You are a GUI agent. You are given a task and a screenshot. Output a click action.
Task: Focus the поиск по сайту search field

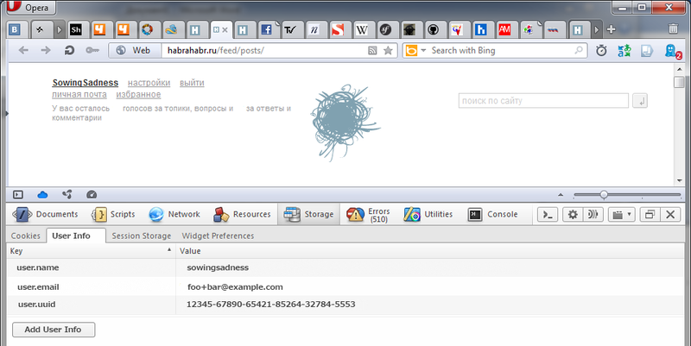(543, 101)
